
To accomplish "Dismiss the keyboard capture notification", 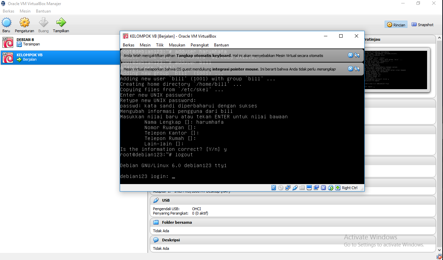I will click(x=351, y=55).
